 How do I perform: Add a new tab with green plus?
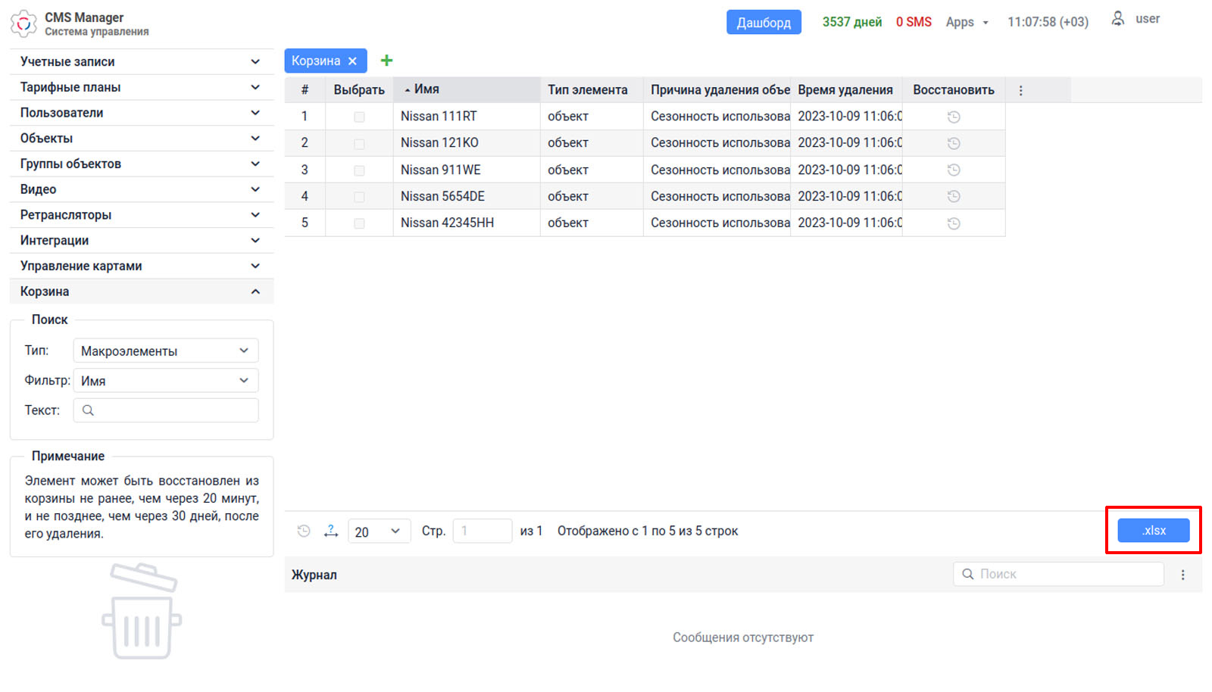(386, 61)
